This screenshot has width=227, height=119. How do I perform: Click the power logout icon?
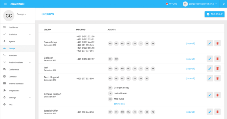tap(224, 4)
